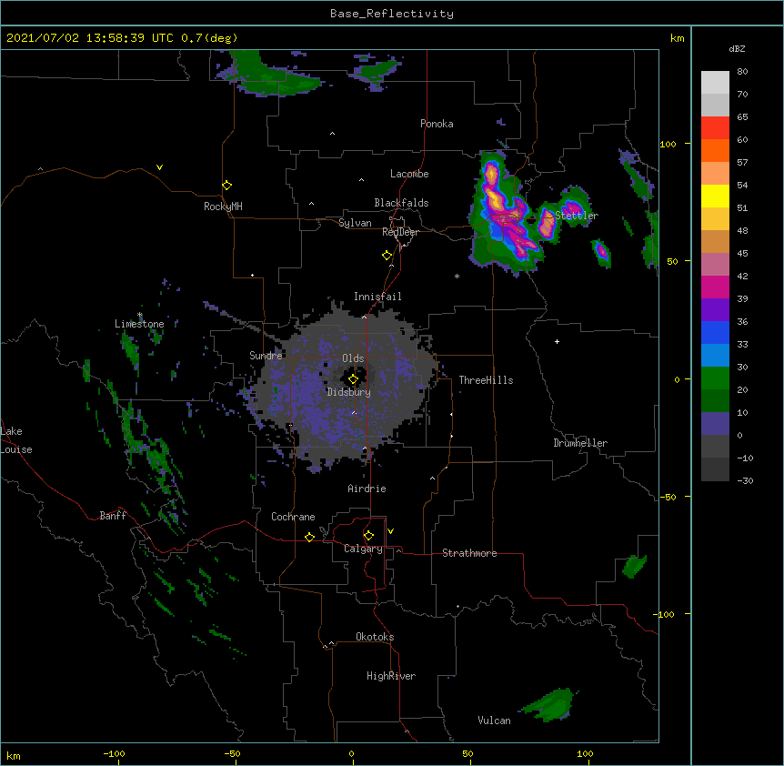
Task: Click the Limestone label
Action: [139, 324]
